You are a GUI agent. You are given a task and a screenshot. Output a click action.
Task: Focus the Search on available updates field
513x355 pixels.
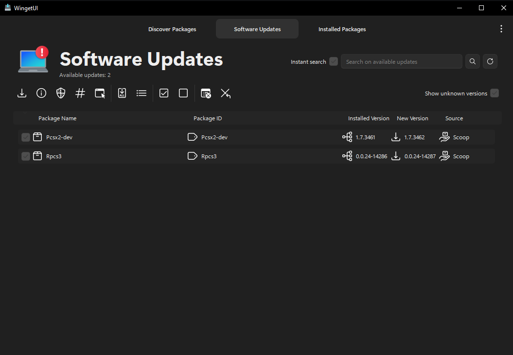pyautogui.click(x=402, y=61)
